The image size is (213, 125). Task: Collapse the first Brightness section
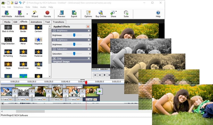coord(54,31)
